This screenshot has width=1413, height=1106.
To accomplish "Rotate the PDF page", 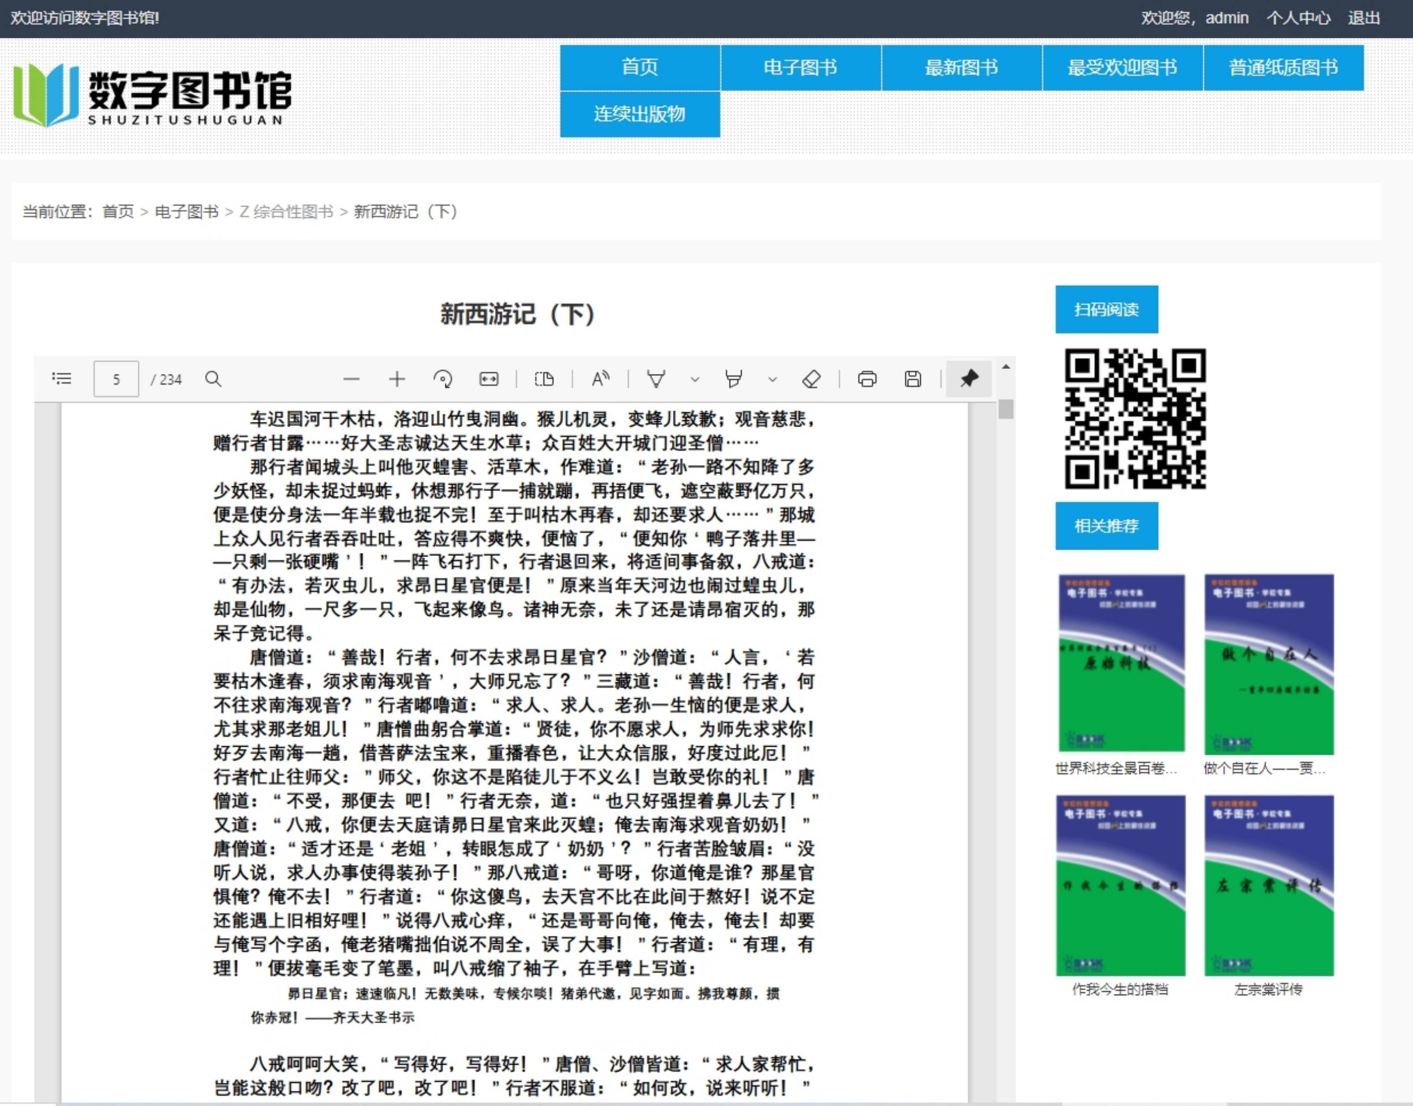I will [443, 379].
